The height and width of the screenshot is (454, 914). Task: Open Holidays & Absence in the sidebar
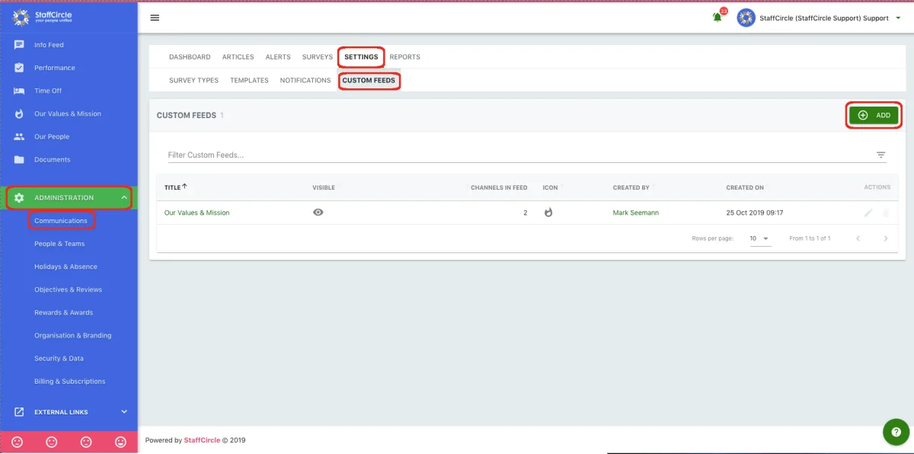66,267
